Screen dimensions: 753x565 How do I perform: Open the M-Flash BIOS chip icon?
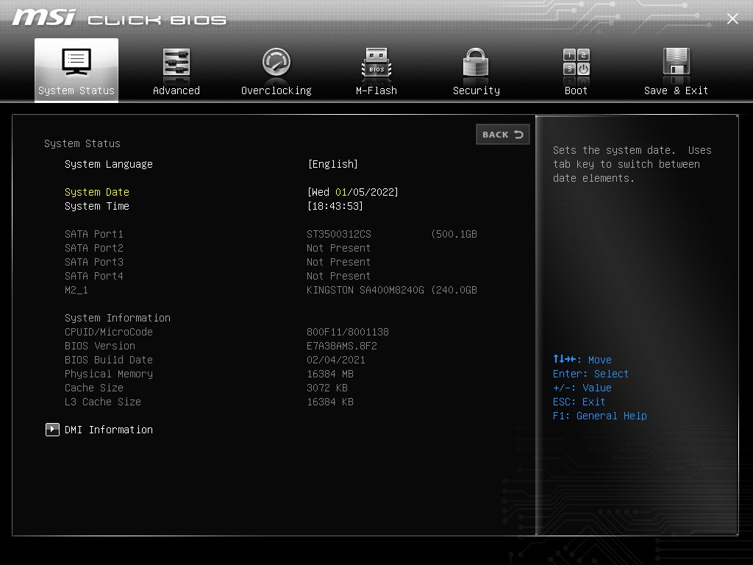tap(376, 65)
